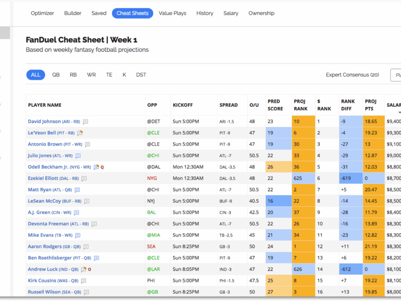Image resolution: width=401 pixels, height=301 pixels.
Task: View the note icon next to Mike Evans
Action: tap(78, 235)
